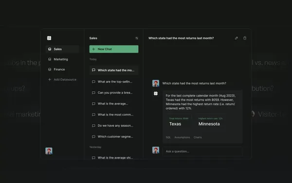Screen dimensions: 292x183
Task: Click chat icon beside 'Do we have any season...'
Action: coord(93,126)
